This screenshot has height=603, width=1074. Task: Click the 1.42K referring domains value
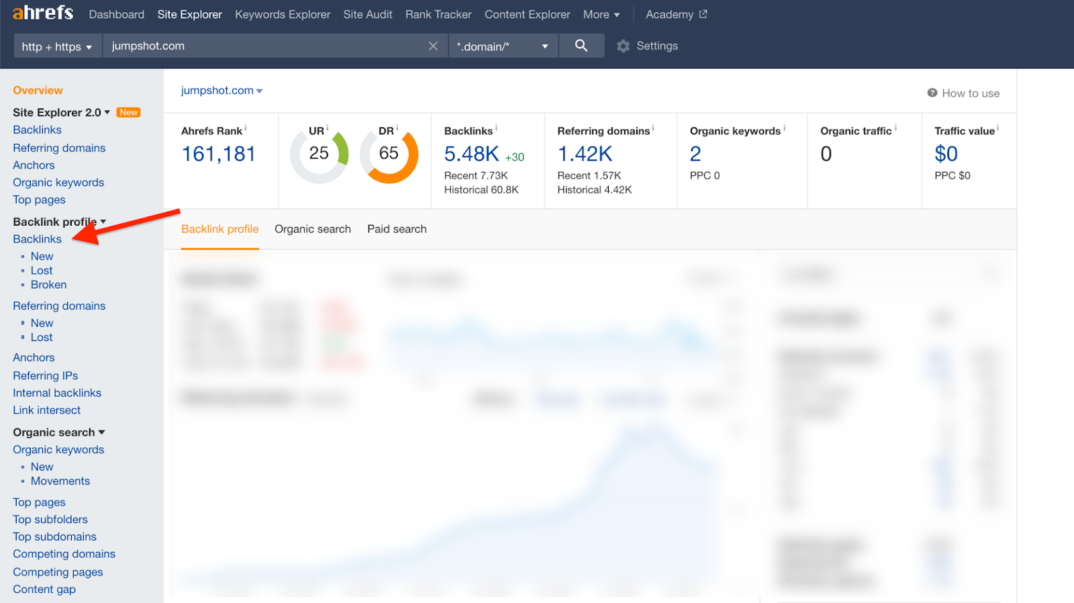click(585, 154)
